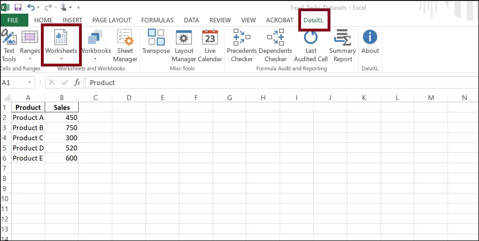479x241 pixels.
Task: Go to Last Audited Cell
Action: 311,46
